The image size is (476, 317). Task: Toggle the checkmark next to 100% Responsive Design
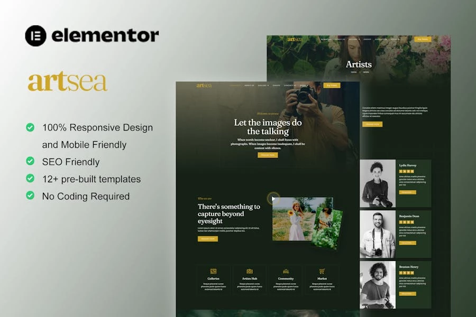(x=30, y=128)
